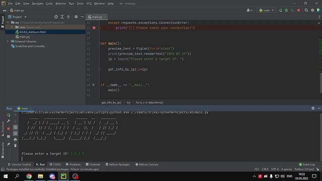Hide the Run tool window
322x181 pixels.
coord(319,108)
